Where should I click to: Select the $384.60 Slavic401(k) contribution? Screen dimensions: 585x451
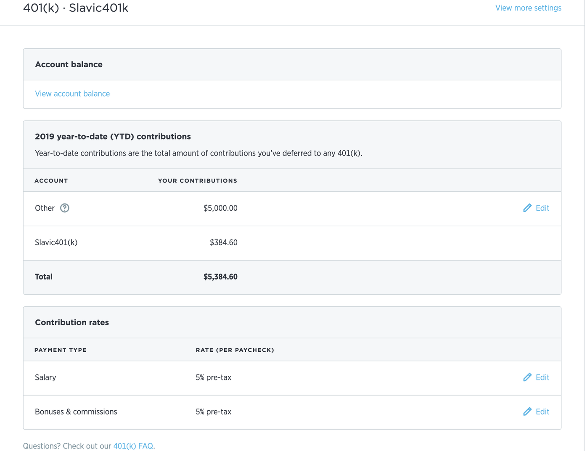(x=224, y=243)
